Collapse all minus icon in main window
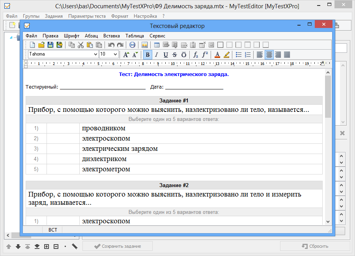355x256 pixels. [x=56, y=247]
